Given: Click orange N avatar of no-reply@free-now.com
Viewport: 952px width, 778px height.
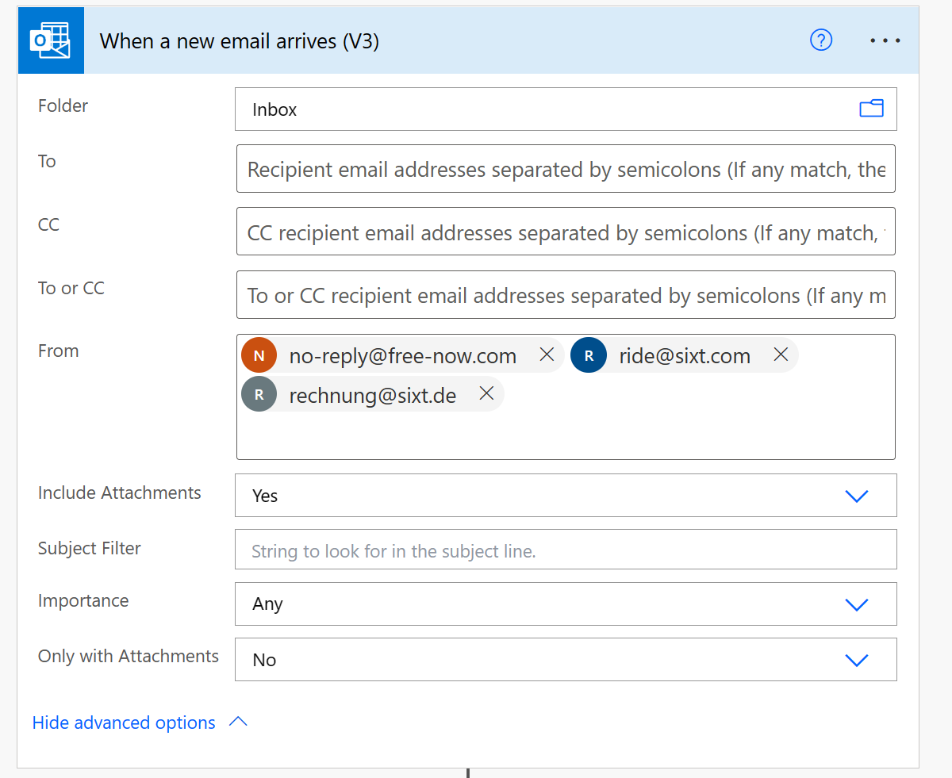Looking at the screenshot, I should pos(259,355).
